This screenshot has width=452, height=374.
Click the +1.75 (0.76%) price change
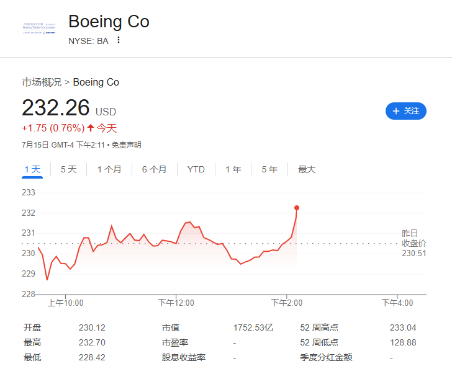tap(53, 128)
